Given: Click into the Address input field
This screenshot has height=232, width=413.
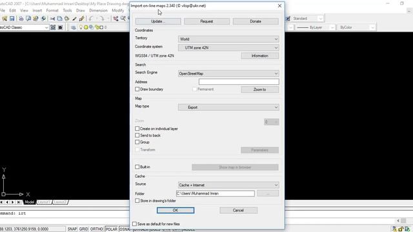Looking at the screenshot, I should pyautogui.click(x=239, y=82).
